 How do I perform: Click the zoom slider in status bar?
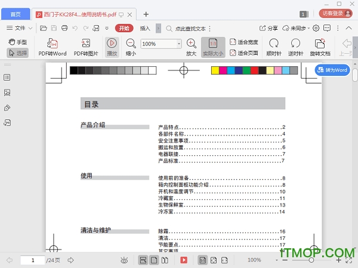point(311,260)
